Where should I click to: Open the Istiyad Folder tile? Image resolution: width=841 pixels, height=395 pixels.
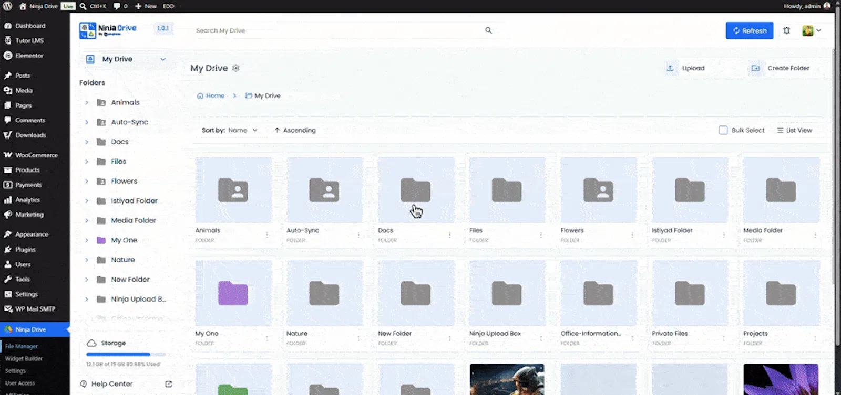tap(690, 190)
